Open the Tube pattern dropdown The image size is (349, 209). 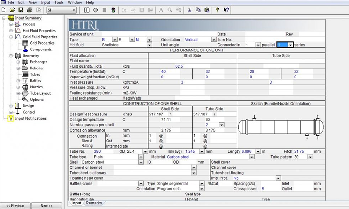[310, 157]
